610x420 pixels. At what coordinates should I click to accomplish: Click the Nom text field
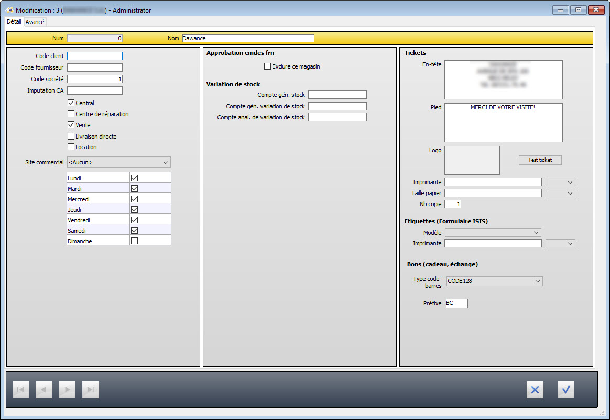(248, 38)
